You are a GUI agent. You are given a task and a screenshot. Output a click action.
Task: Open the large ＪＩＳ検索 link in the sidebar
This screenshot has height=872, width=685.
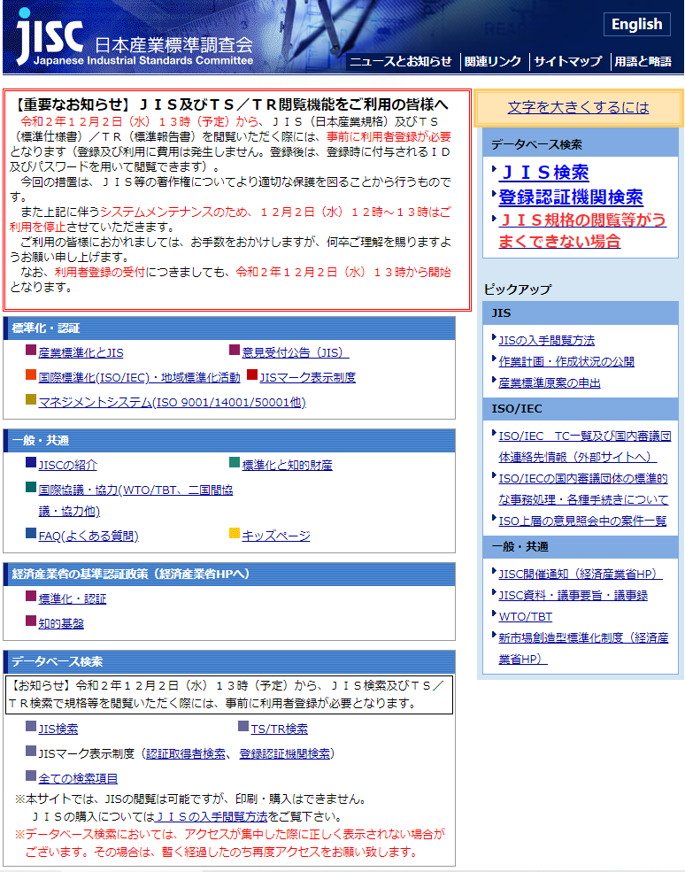pos(543,173)
